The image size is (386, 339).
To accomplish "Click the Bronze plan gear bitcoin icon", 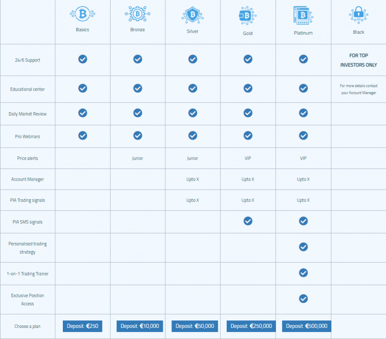I will tap(137, 14).
